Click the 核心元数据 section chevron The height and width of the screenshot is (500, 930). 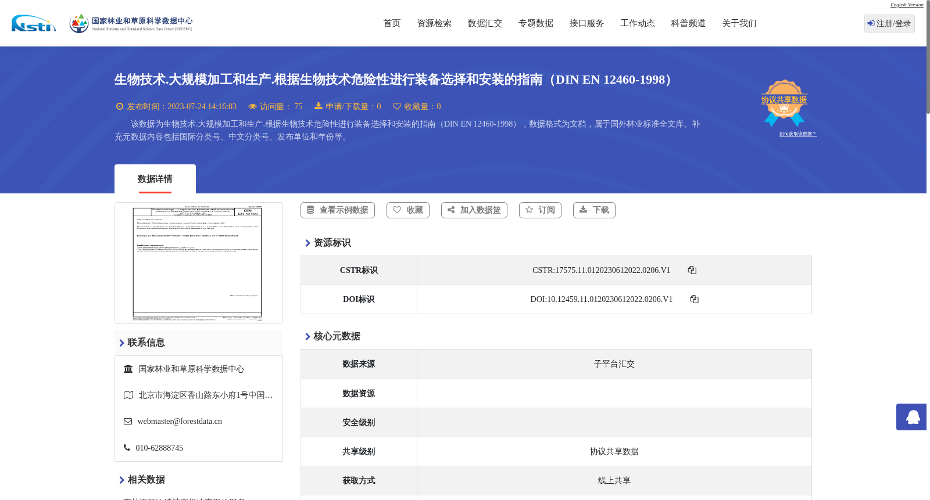pyautogui.click(x=307, y=336)
